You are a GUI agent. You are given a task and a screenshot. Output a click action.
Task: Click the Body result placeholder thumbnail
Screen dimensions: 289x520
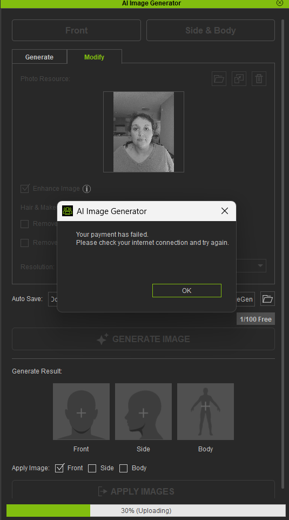point(205,411)
